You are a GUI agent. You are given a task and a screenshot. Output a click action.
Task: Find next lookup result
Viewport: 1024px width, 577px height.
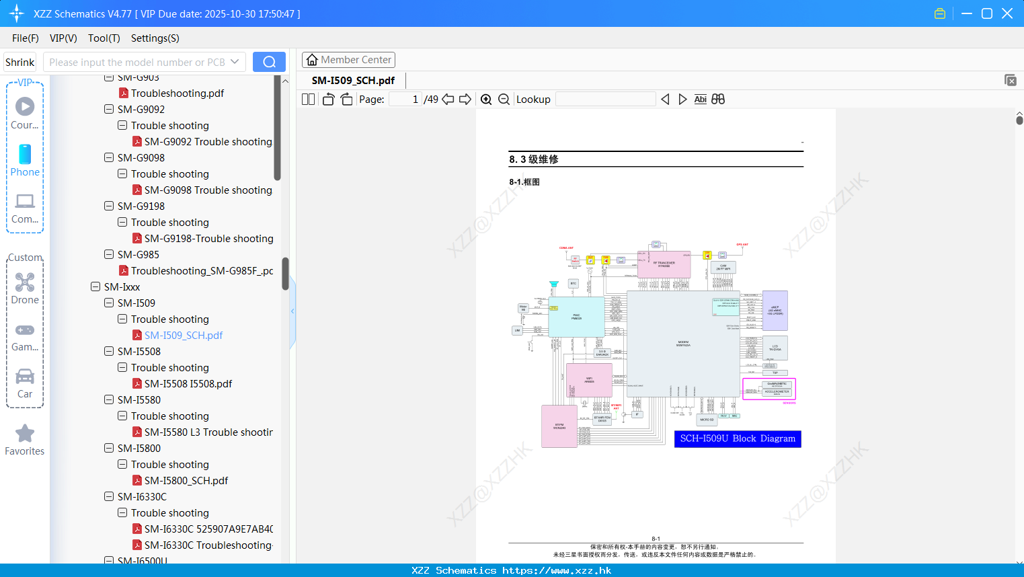682,99
